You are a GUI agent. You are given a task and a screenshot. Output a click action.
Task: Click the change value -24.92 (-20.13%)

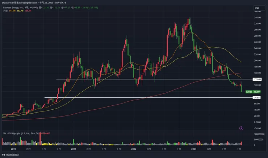pos(90,8)
